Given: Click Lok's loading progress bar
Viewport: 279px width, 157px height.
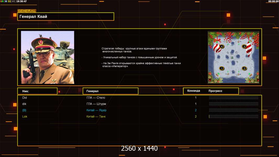Looking at the screenshot, I should (233, 116).
